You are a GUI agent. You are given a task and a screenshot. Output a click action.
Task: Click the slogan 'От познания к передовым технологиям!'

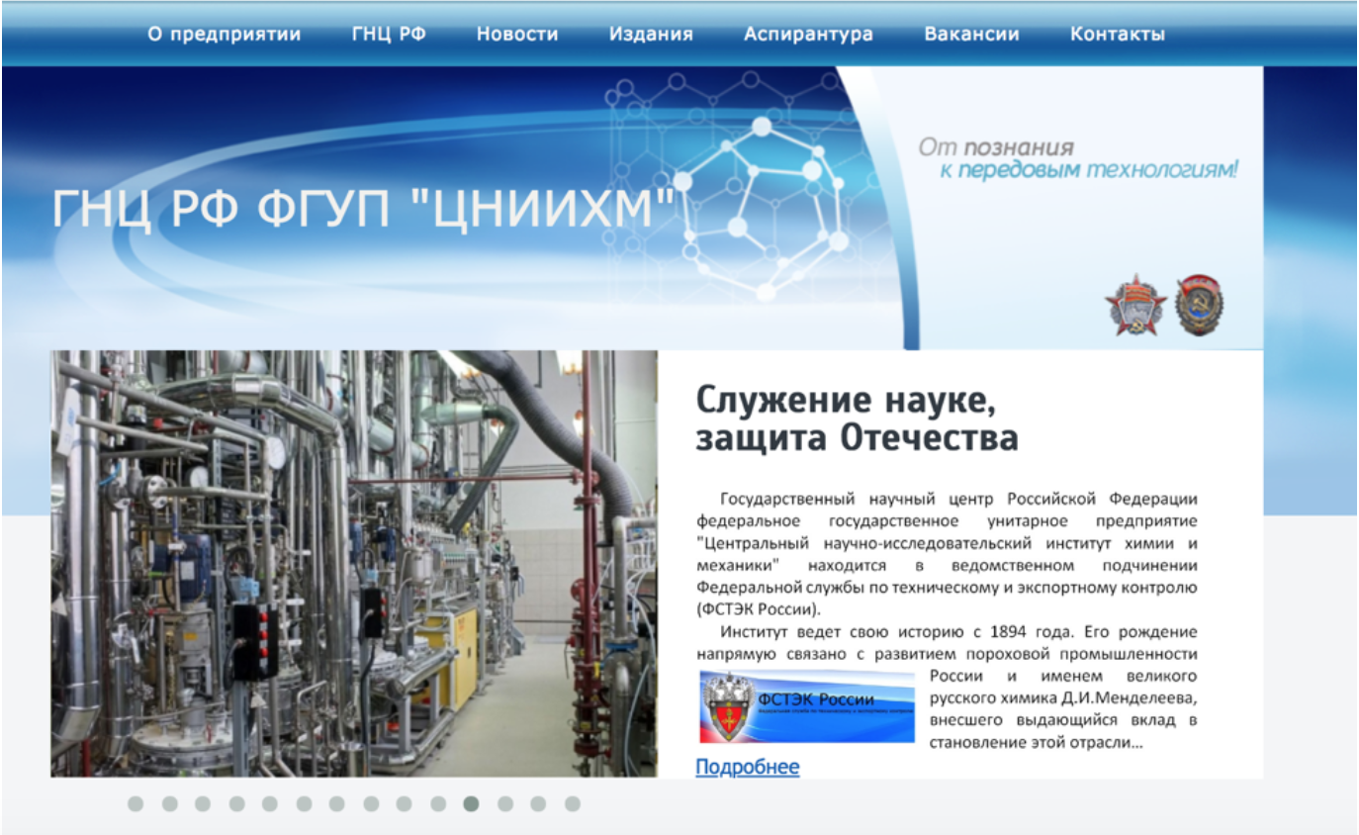click(x=1078, y=158)
